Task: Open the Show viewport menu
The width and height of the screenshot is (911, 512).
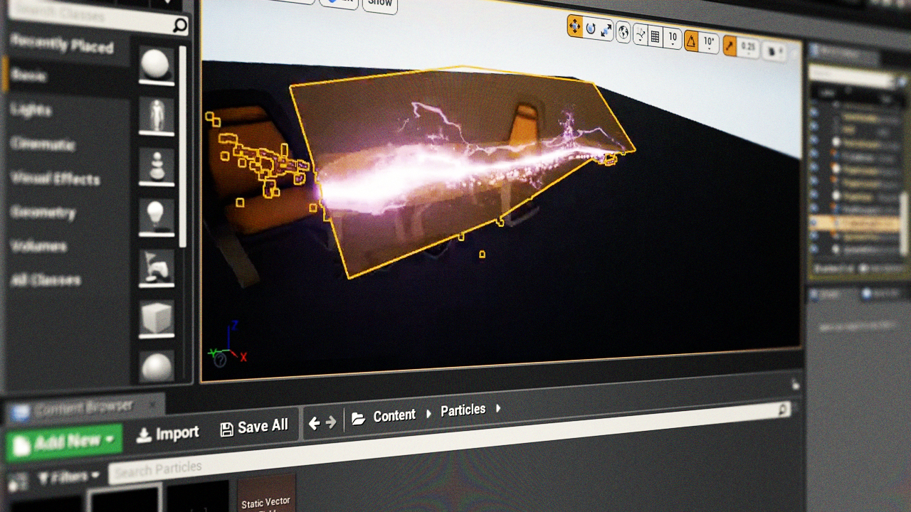Action: tap(379, 4)
